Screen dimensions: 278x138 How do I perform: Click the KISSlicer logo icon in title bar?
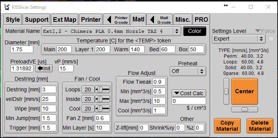click(7, 7)
